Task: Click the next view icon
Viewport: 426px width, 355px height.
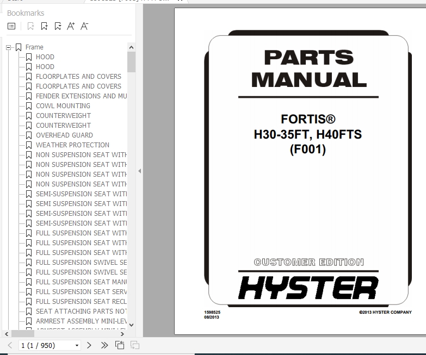Action: [x=135, y=345]
